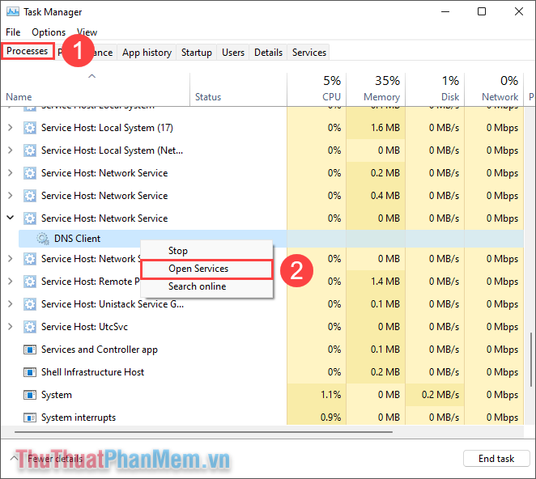Click the Service Host: Local System (Net... gear icon

30,150
